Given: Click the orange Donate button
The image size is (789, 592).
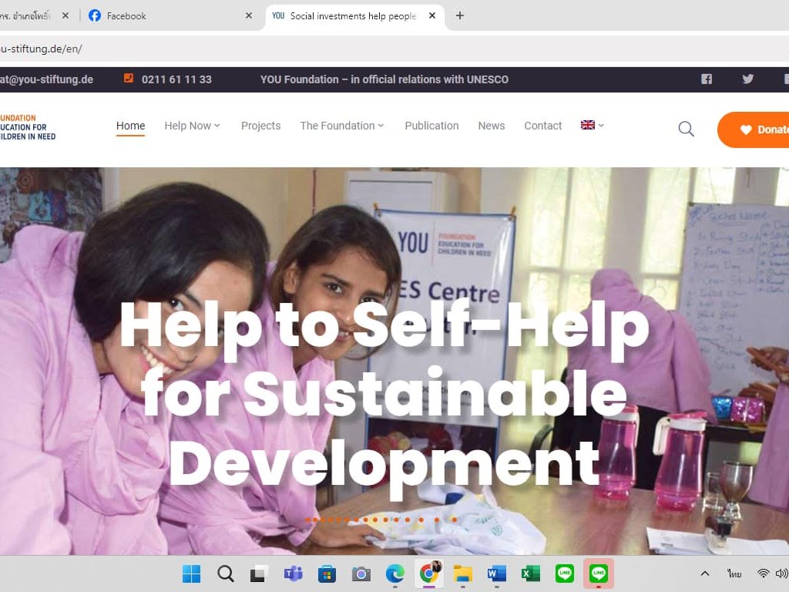Looking at the screenshot, I should [x=754, y=129].
